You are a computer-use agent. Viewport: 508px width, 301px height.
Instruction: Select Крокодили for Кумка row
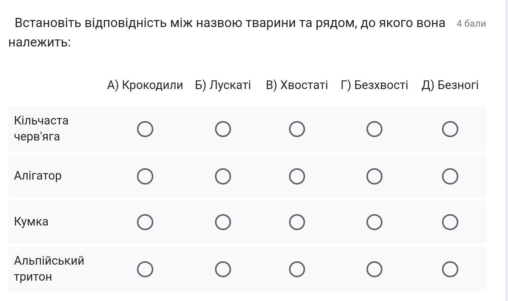pyautogui.click(x=145, y=222)
